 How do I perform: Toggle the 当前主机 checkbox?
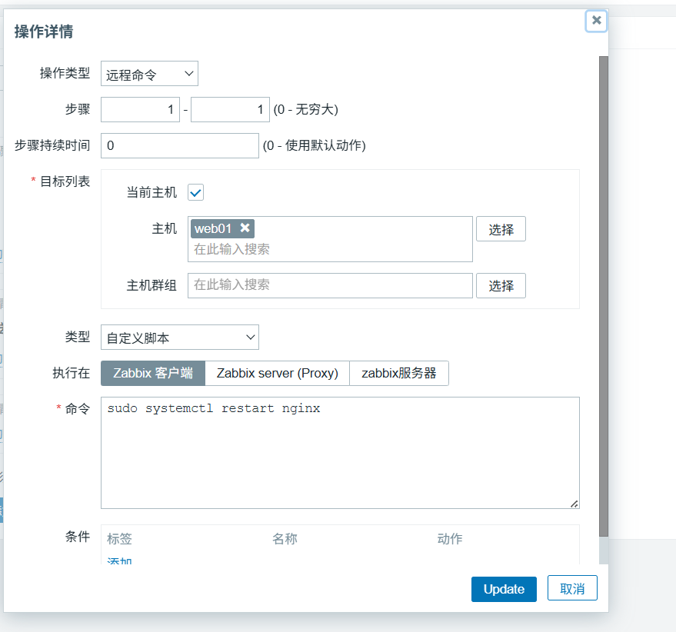[195, 192]
